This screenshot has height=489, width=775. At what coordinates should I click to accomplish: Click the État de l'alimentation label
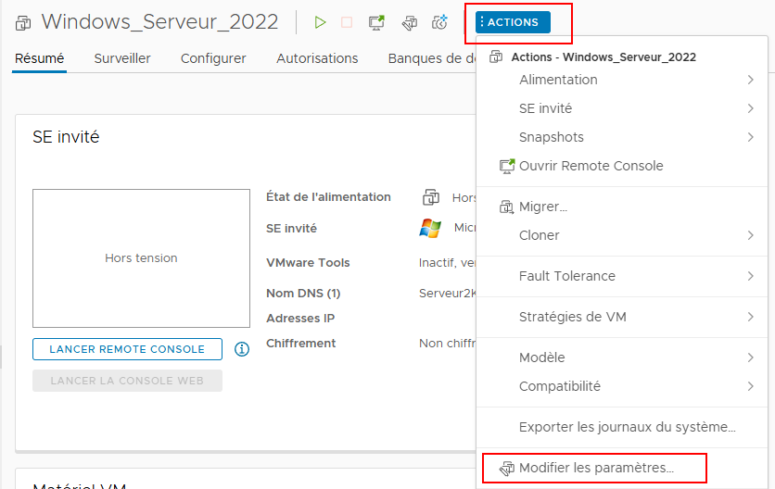(x=328, y=197)
